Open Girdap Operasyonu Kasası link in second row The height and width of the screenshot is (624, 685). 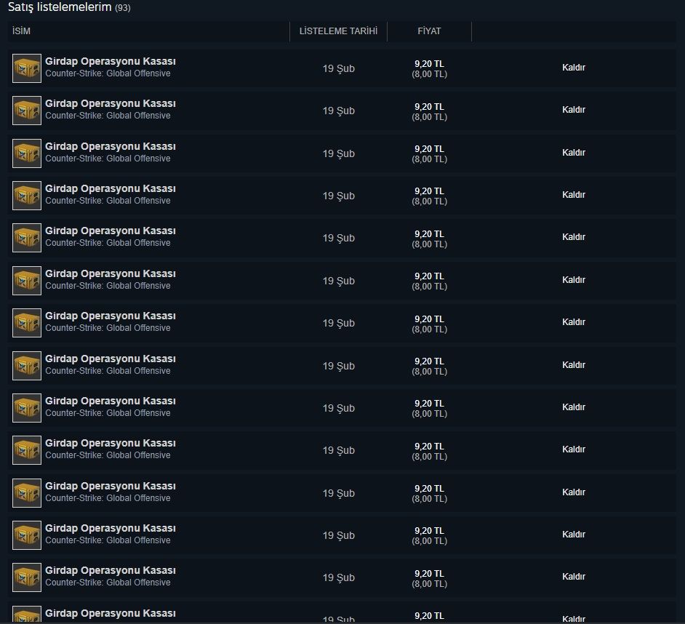pos(110,104)
